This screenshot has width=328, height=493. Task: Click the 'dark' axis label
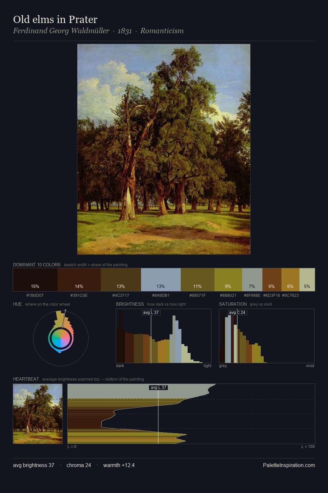click(120, 366)
